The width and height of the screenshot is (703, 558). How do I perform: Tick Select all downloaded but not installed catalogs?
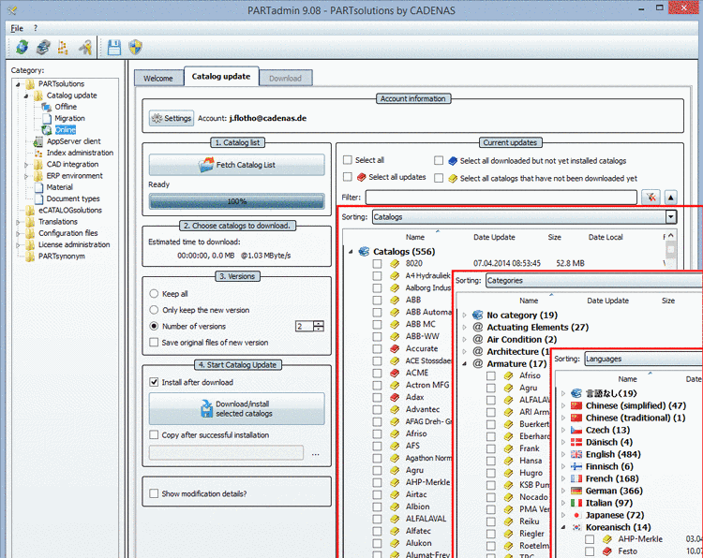coord(439,160)
